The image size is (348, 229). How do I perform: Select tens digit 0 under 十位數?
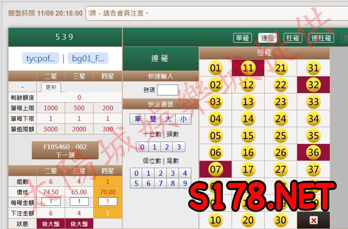142,147
